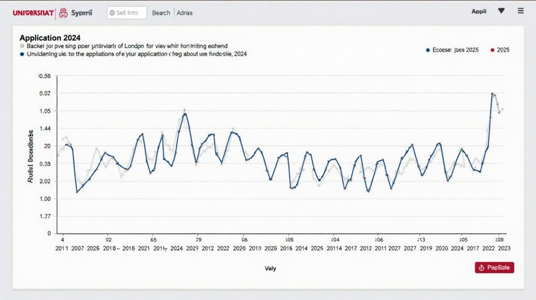Expand the dropdown arrow next to Appil
The width and height of the screenshot is (536, 300).
click(501, 11)
